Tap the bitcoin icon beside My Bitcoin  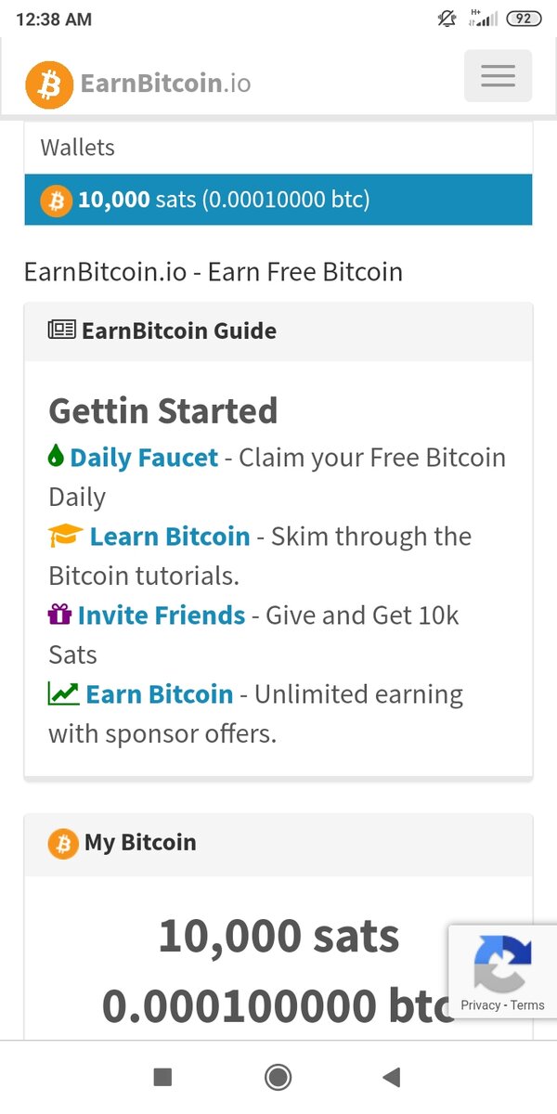click(63, 843)
